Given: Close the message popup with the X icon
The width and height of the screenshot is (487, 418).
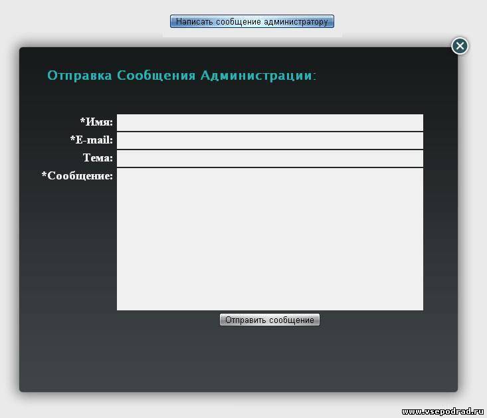Looking at the screenshot, I should pos(460,46).
